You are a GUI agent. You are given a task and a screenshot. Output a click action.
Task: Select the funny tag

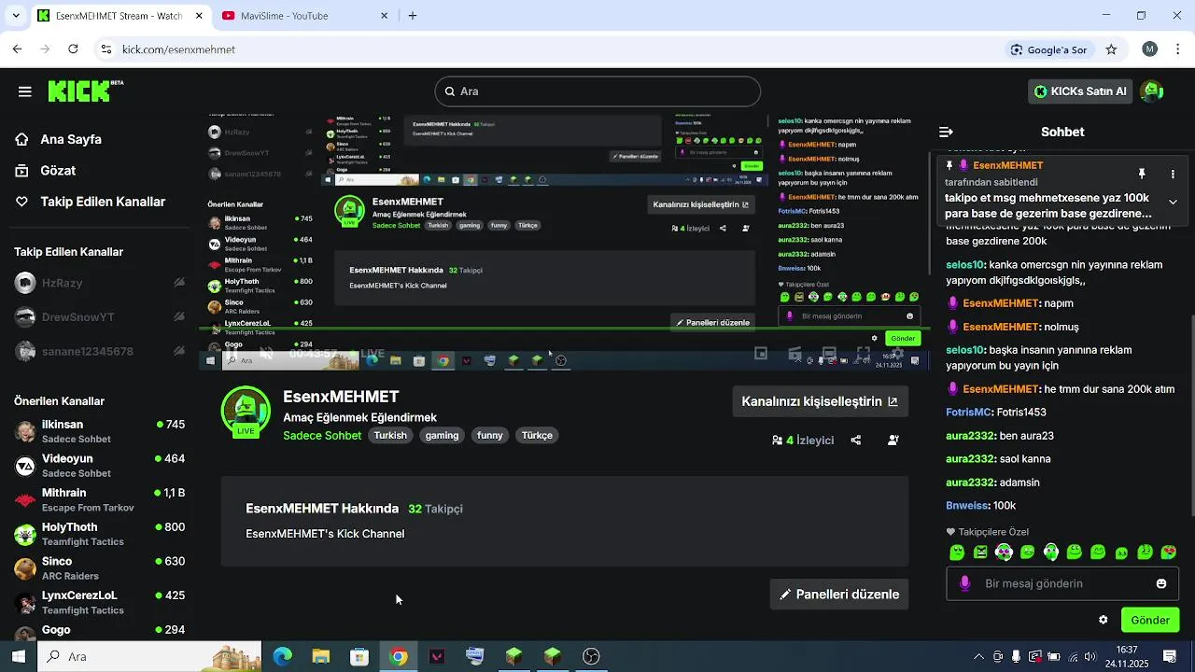tap(489, 436)
